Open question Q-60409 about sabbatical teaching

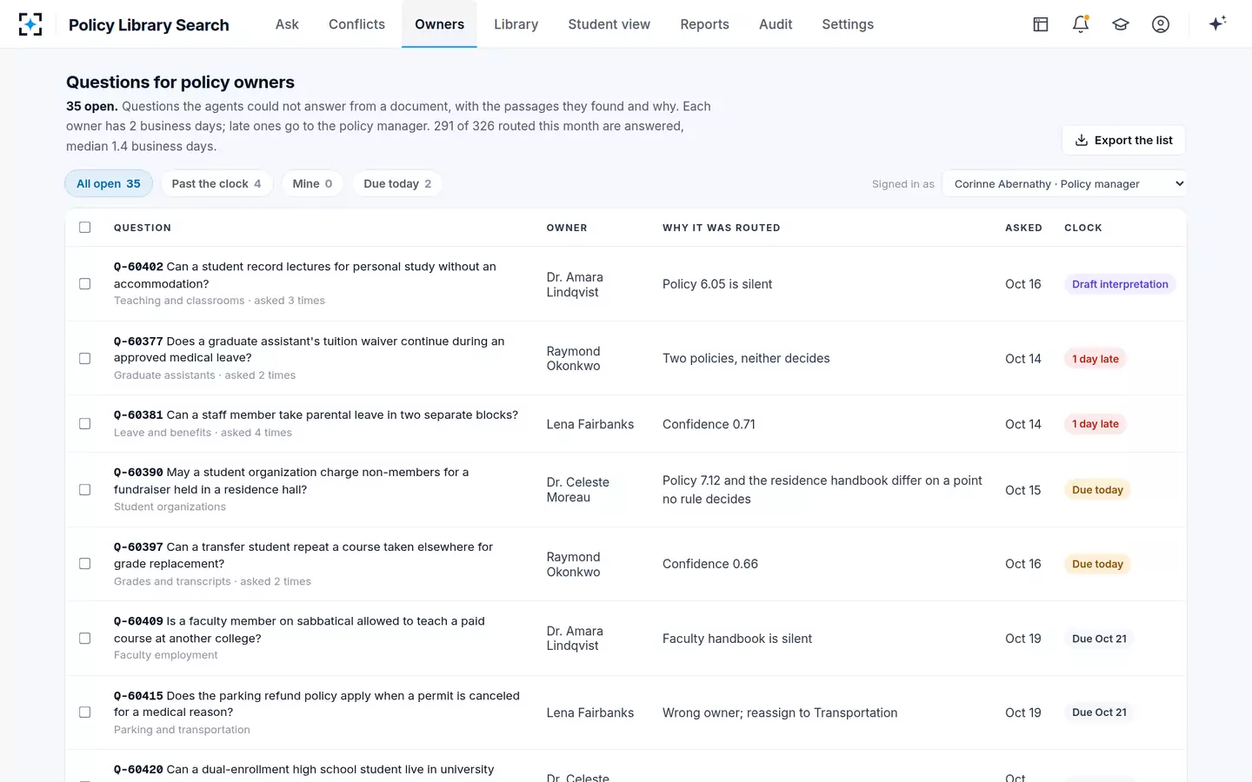click(299, 630)
